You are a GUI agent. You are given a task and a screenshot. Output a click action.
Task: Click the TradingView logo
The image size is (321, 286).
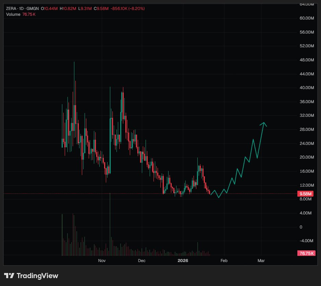pos(31,276)
